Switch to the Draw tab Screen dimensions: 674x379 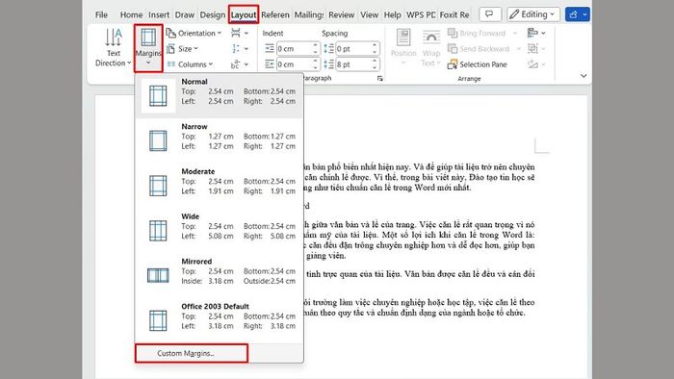[x=185, y=14]
